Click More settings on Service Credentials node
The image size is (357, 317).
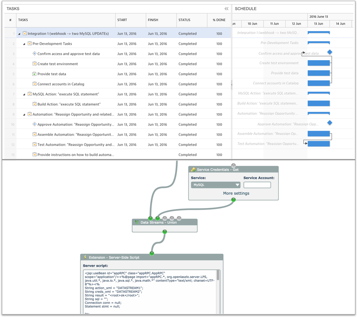(x=236, y=193)
